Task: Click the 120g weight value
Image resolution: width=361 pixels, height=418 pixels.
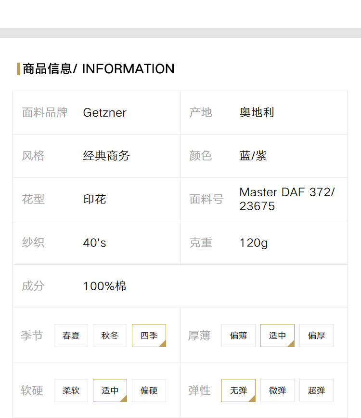Action: pyautogui.click(x=254, y=243)
